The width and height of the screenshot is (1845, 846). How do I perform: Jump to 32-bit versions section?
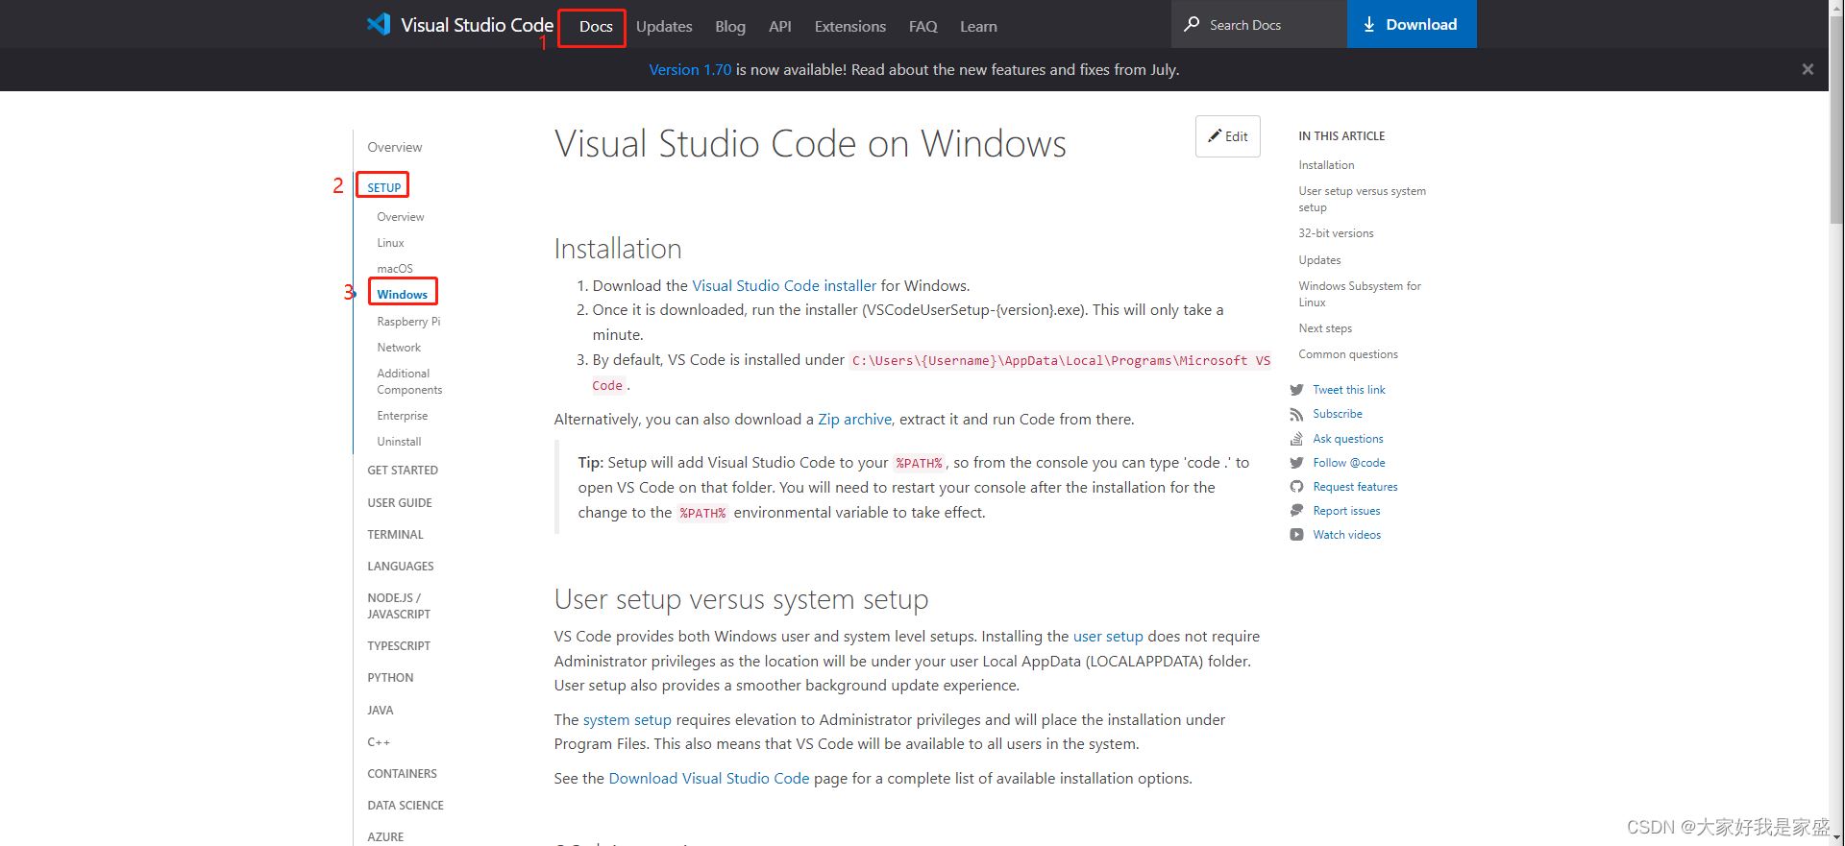(1336, 233)
